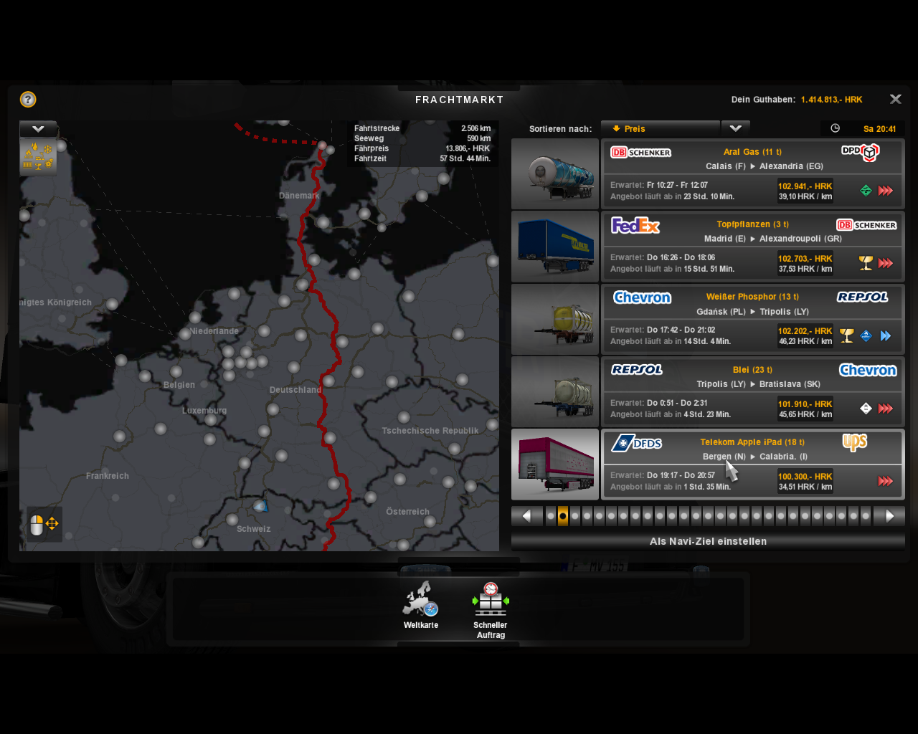Open the help question mark icon
This screenshot has height=734, width=918.
(x=28, y=100)
